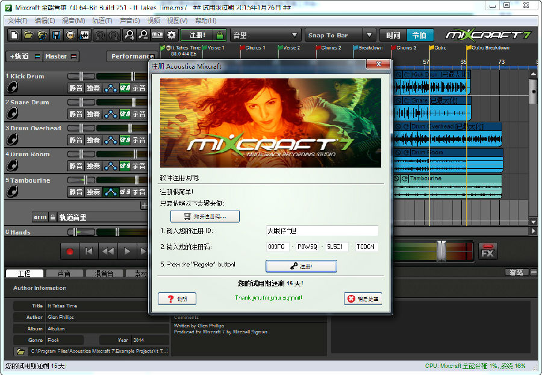
Task: Switch timeline to 时间 (time) mode
Action: click(x=393, y=35)
